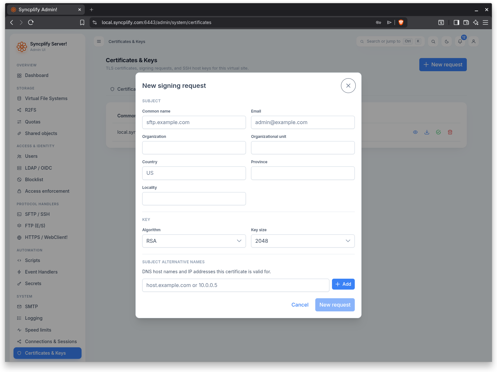Click the address bar URL
Screen dimensions: 497x372
tap(156, 22)
